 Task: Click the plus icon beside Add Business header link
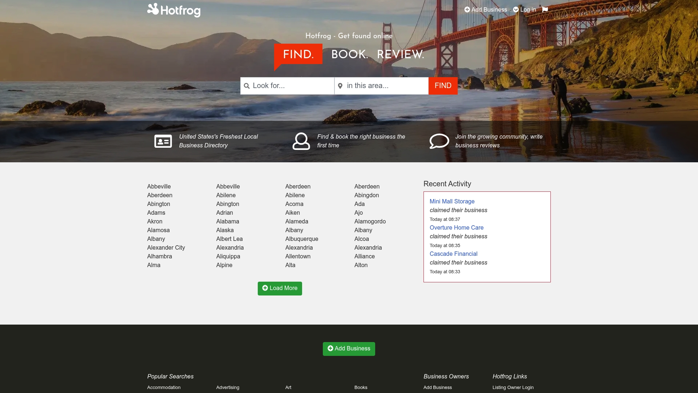click(468, 9)
